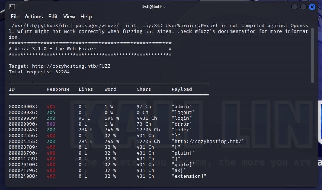The image size is (322, 190).
Task: Click the 401 response code
Action: (51, 106)
